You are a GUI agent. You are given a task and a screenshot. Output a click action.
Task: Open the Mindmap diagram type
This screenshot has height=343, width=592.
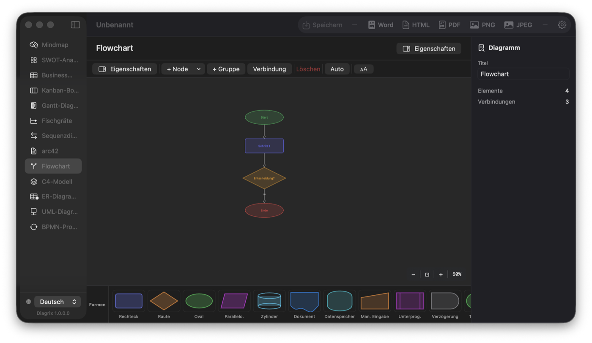pyautogui.click(x=53, y=45)
